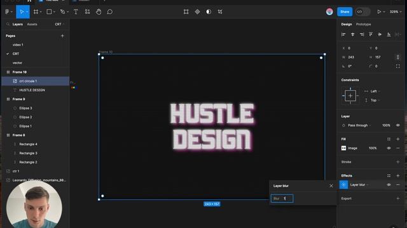This screenshot has height=228, width=407.
Task: Open the CRT page dropdown
Action: tap(60, 24)
